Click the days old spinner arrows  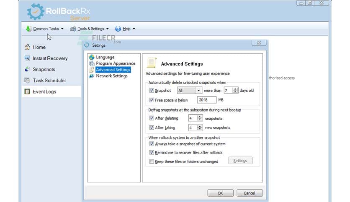(235, 90)
